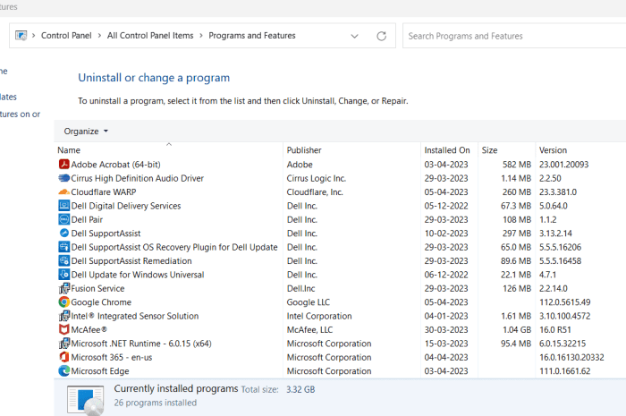Click the Search Programs and Features box
Screen dimensions: 626x416
pos(514,36)
